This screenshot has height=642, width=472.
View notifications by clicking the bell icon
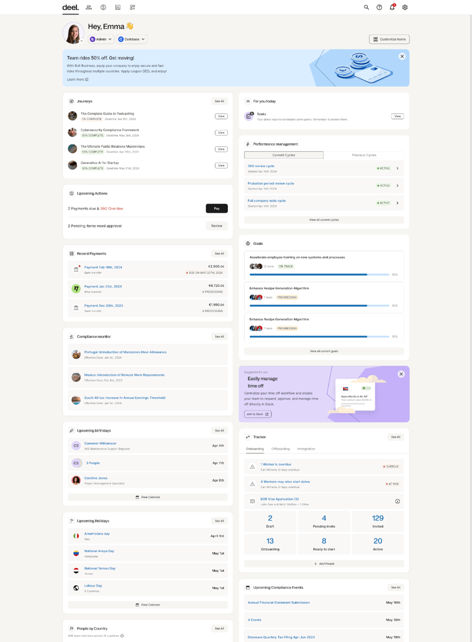pyautogui.click(x=392, y=7)
